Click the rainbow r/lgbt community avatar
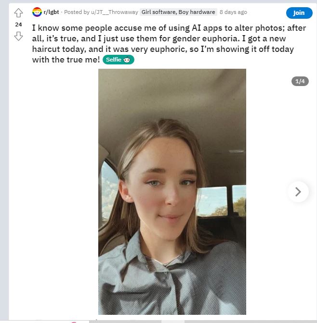Viewport: 317px width, 323px height. (x=37, y=12)
